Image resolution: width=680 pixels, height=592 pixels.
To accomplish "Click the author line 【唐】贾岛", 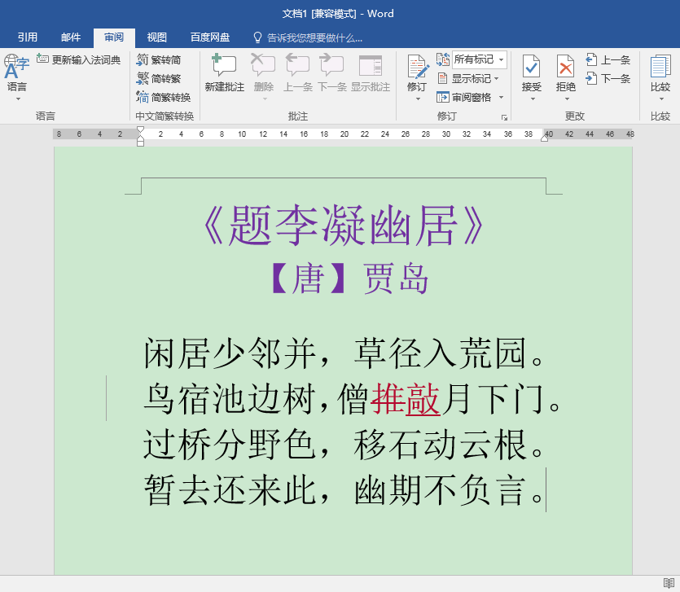I will 349,278.
